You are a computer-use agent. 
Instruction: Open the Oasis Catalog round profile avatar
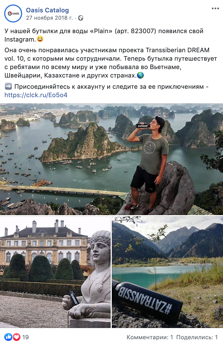click(13, 13)
